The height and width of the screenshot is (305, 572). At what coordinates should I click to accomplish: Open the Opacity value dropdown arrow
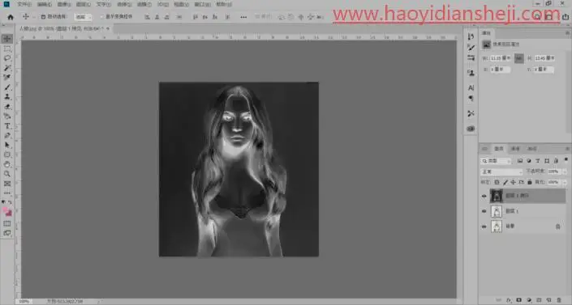pos(565,172)
